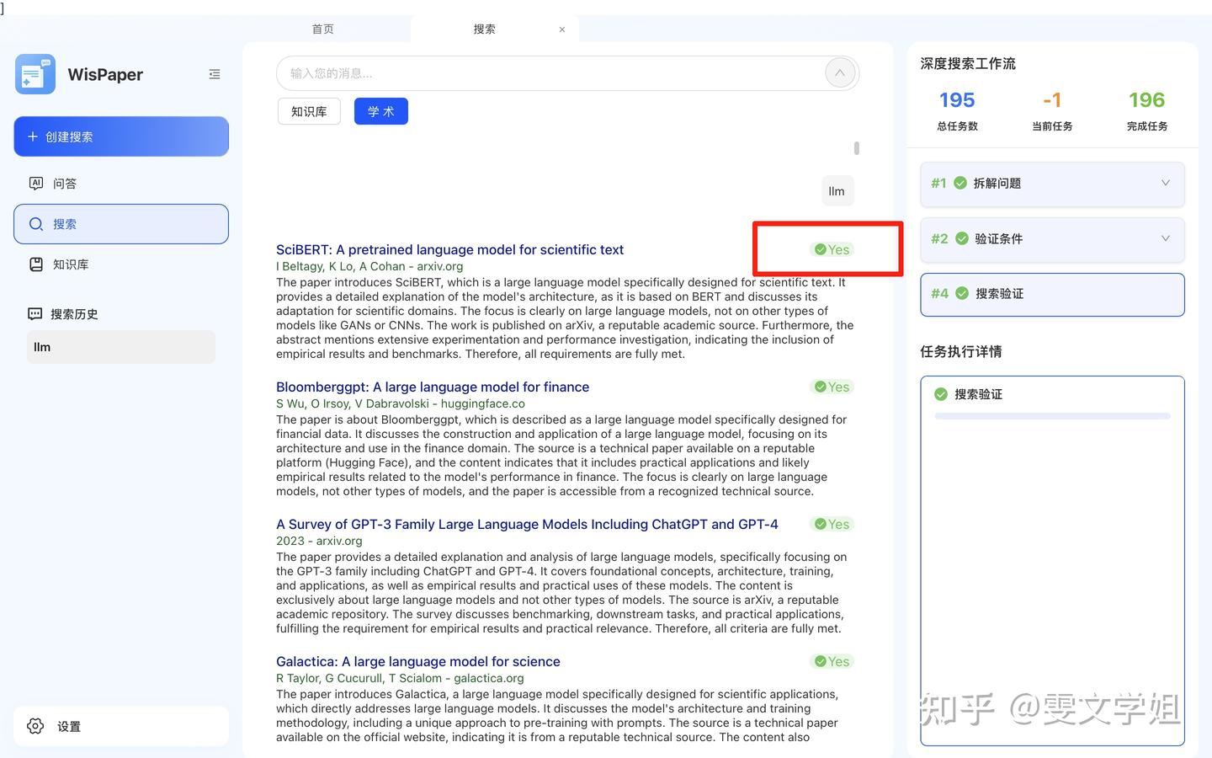1212x758 pixels.
Task: Toggle the Yes badge on the Bloomberggpt result
Action: pyautogui.click(x=832, y=387)
